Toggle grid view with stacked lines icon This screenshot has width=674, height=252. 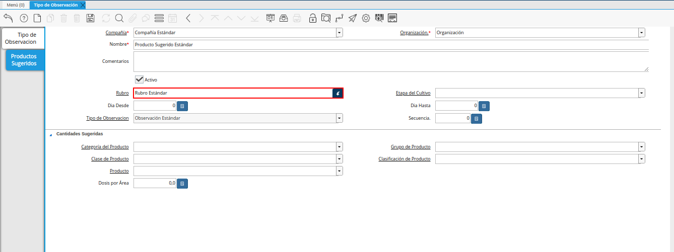click(159, 18)
